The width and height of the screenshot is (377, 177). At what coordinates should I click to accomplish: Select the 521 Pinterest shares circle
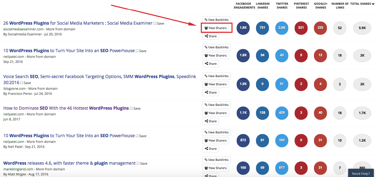pyautogui.click(x=301, y=28)
